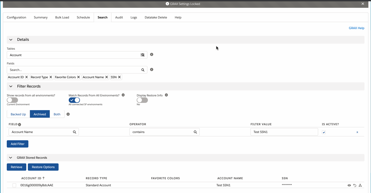Click the Add Filter button
Viewport: 371px width, 193px height.
(x=17, y=144)
